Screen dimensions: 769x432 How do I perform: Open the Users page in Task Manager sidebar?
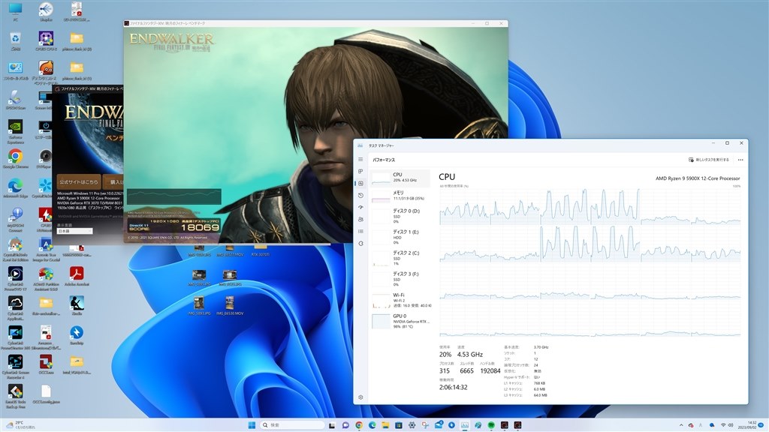(x=360, y=220)
